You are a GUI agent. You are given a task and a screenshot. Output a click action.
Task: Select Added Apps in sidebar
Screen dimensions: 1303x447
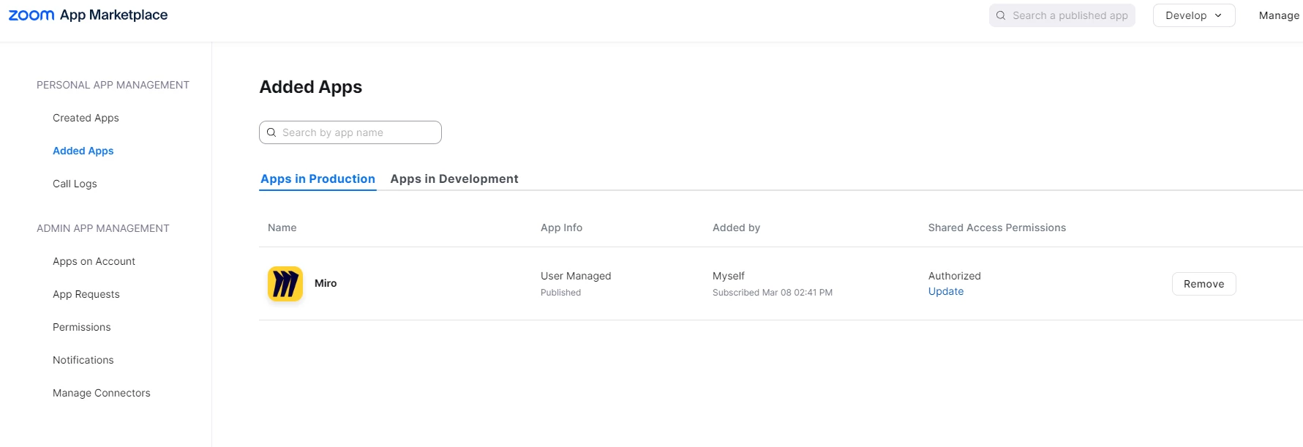click(x=83, y=151)
